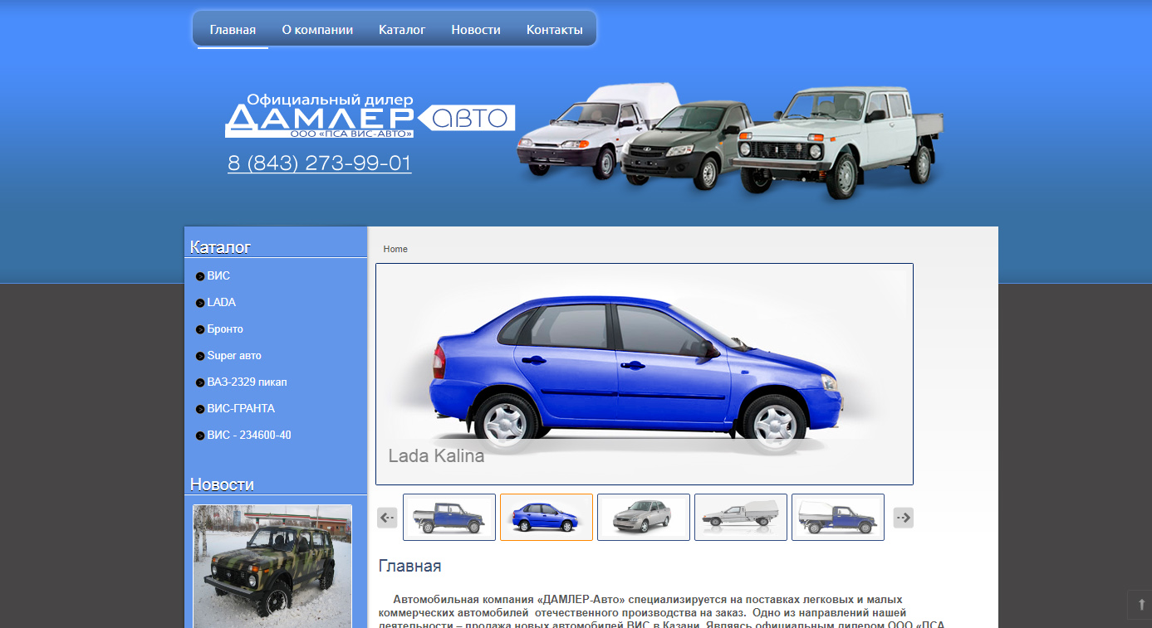Image resolution: width=1152 pixels, height=628 pixels.
Task: Select gray covered pickup thumbnail
Action: click(741, 518)
